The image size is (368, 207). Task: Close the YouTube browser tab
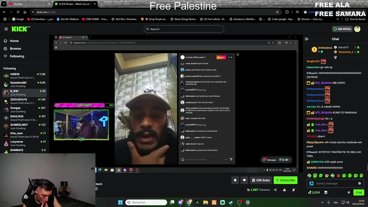point(49,4)
